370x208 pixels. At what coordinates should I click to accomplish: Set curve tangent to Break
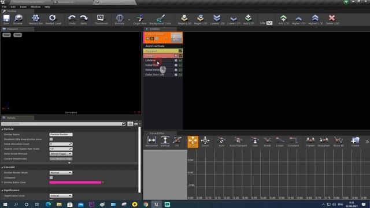(267, 142)
